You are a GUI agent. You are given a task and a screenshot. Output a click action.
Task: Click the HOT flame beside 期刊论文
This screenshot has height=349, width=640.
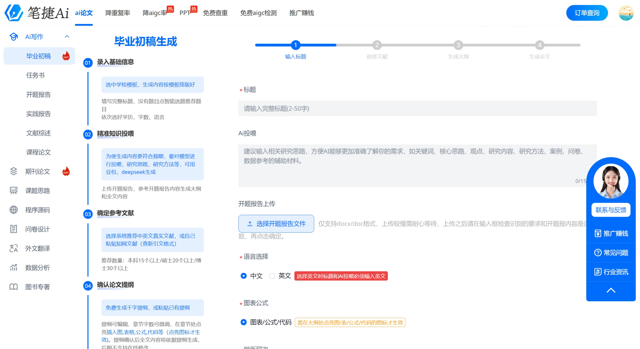tap(66, 171)
